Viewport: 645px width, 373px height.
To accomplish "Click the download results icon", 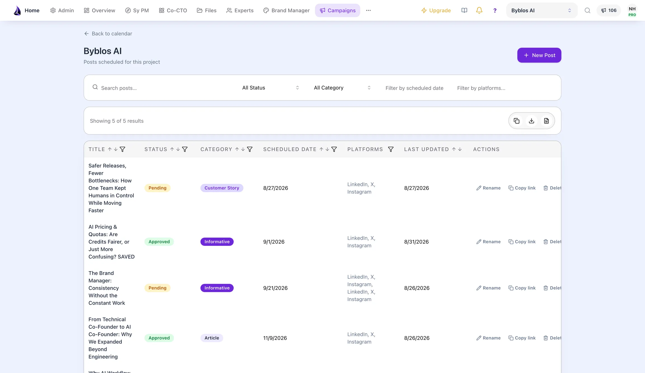I will tap(531, 121).
